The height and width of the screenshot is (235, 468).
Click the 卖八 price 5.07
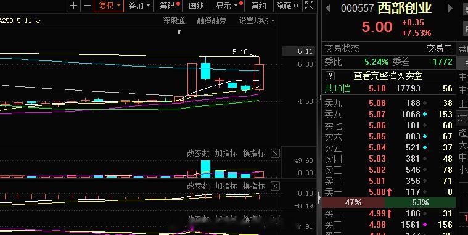[377, 114]
